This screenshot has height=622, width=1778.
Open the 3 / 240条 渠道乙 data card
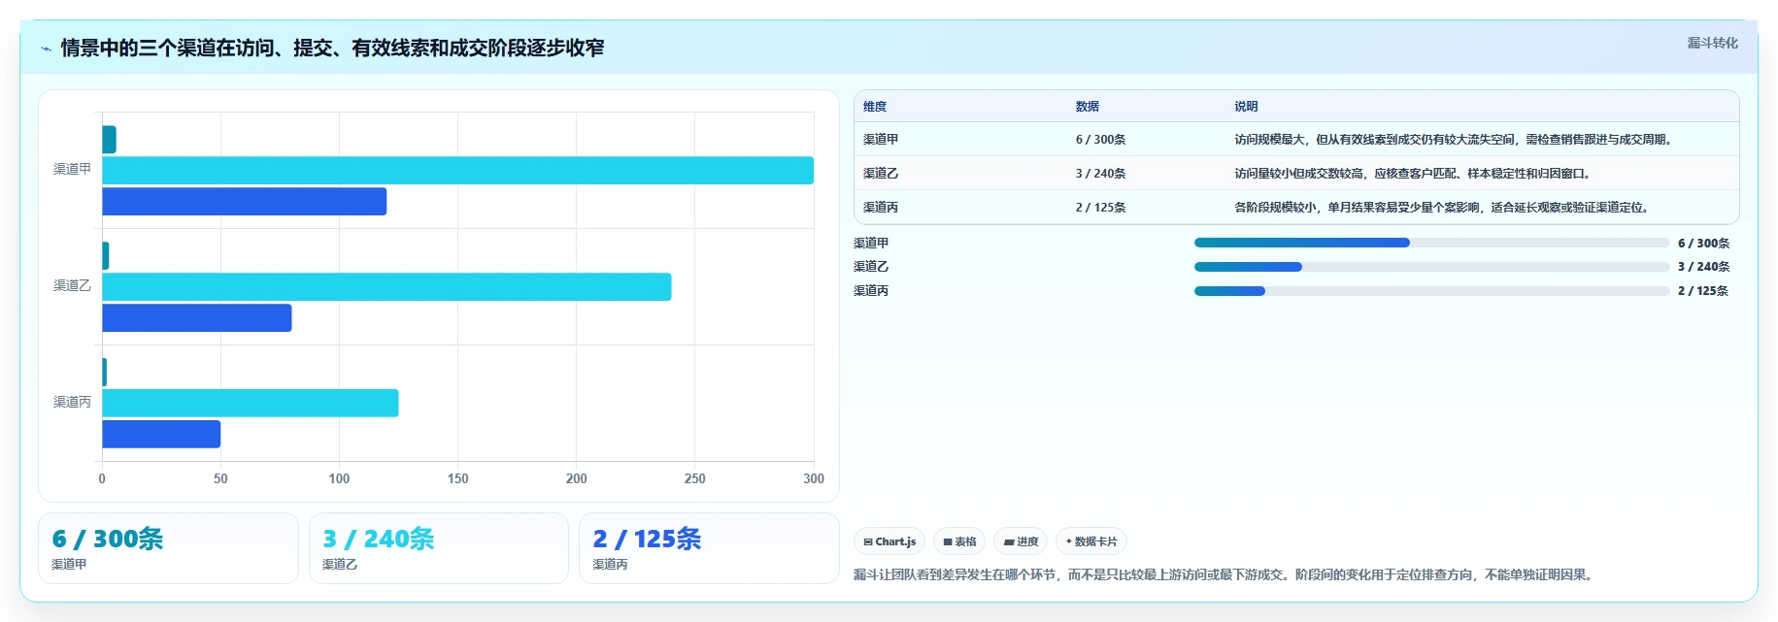[x=439, y=548]
